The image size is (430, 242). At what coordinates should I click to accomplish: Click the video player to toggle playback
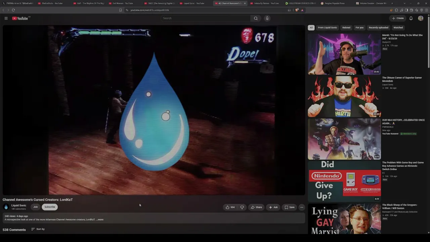(x=154, y=110)
